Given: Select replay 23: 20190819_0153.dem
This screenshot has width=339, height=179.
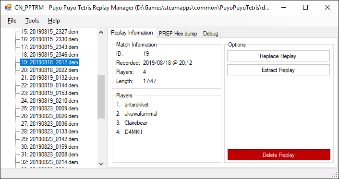Looking at the screenshot, I should pos(49,93).
